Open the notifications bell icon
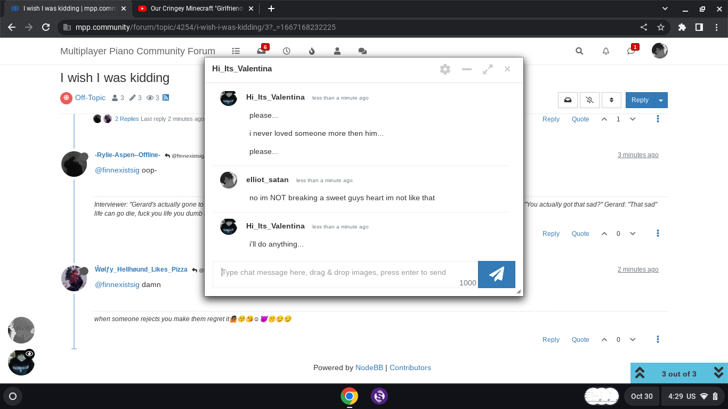728x409 pixels. 606,51
